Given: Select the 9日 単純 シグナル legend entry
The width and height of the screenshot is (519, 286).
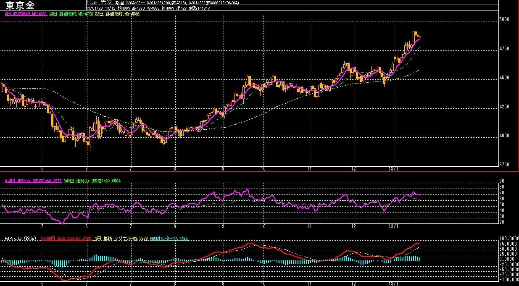Looking at the screenshot, I should pos(121,239).
